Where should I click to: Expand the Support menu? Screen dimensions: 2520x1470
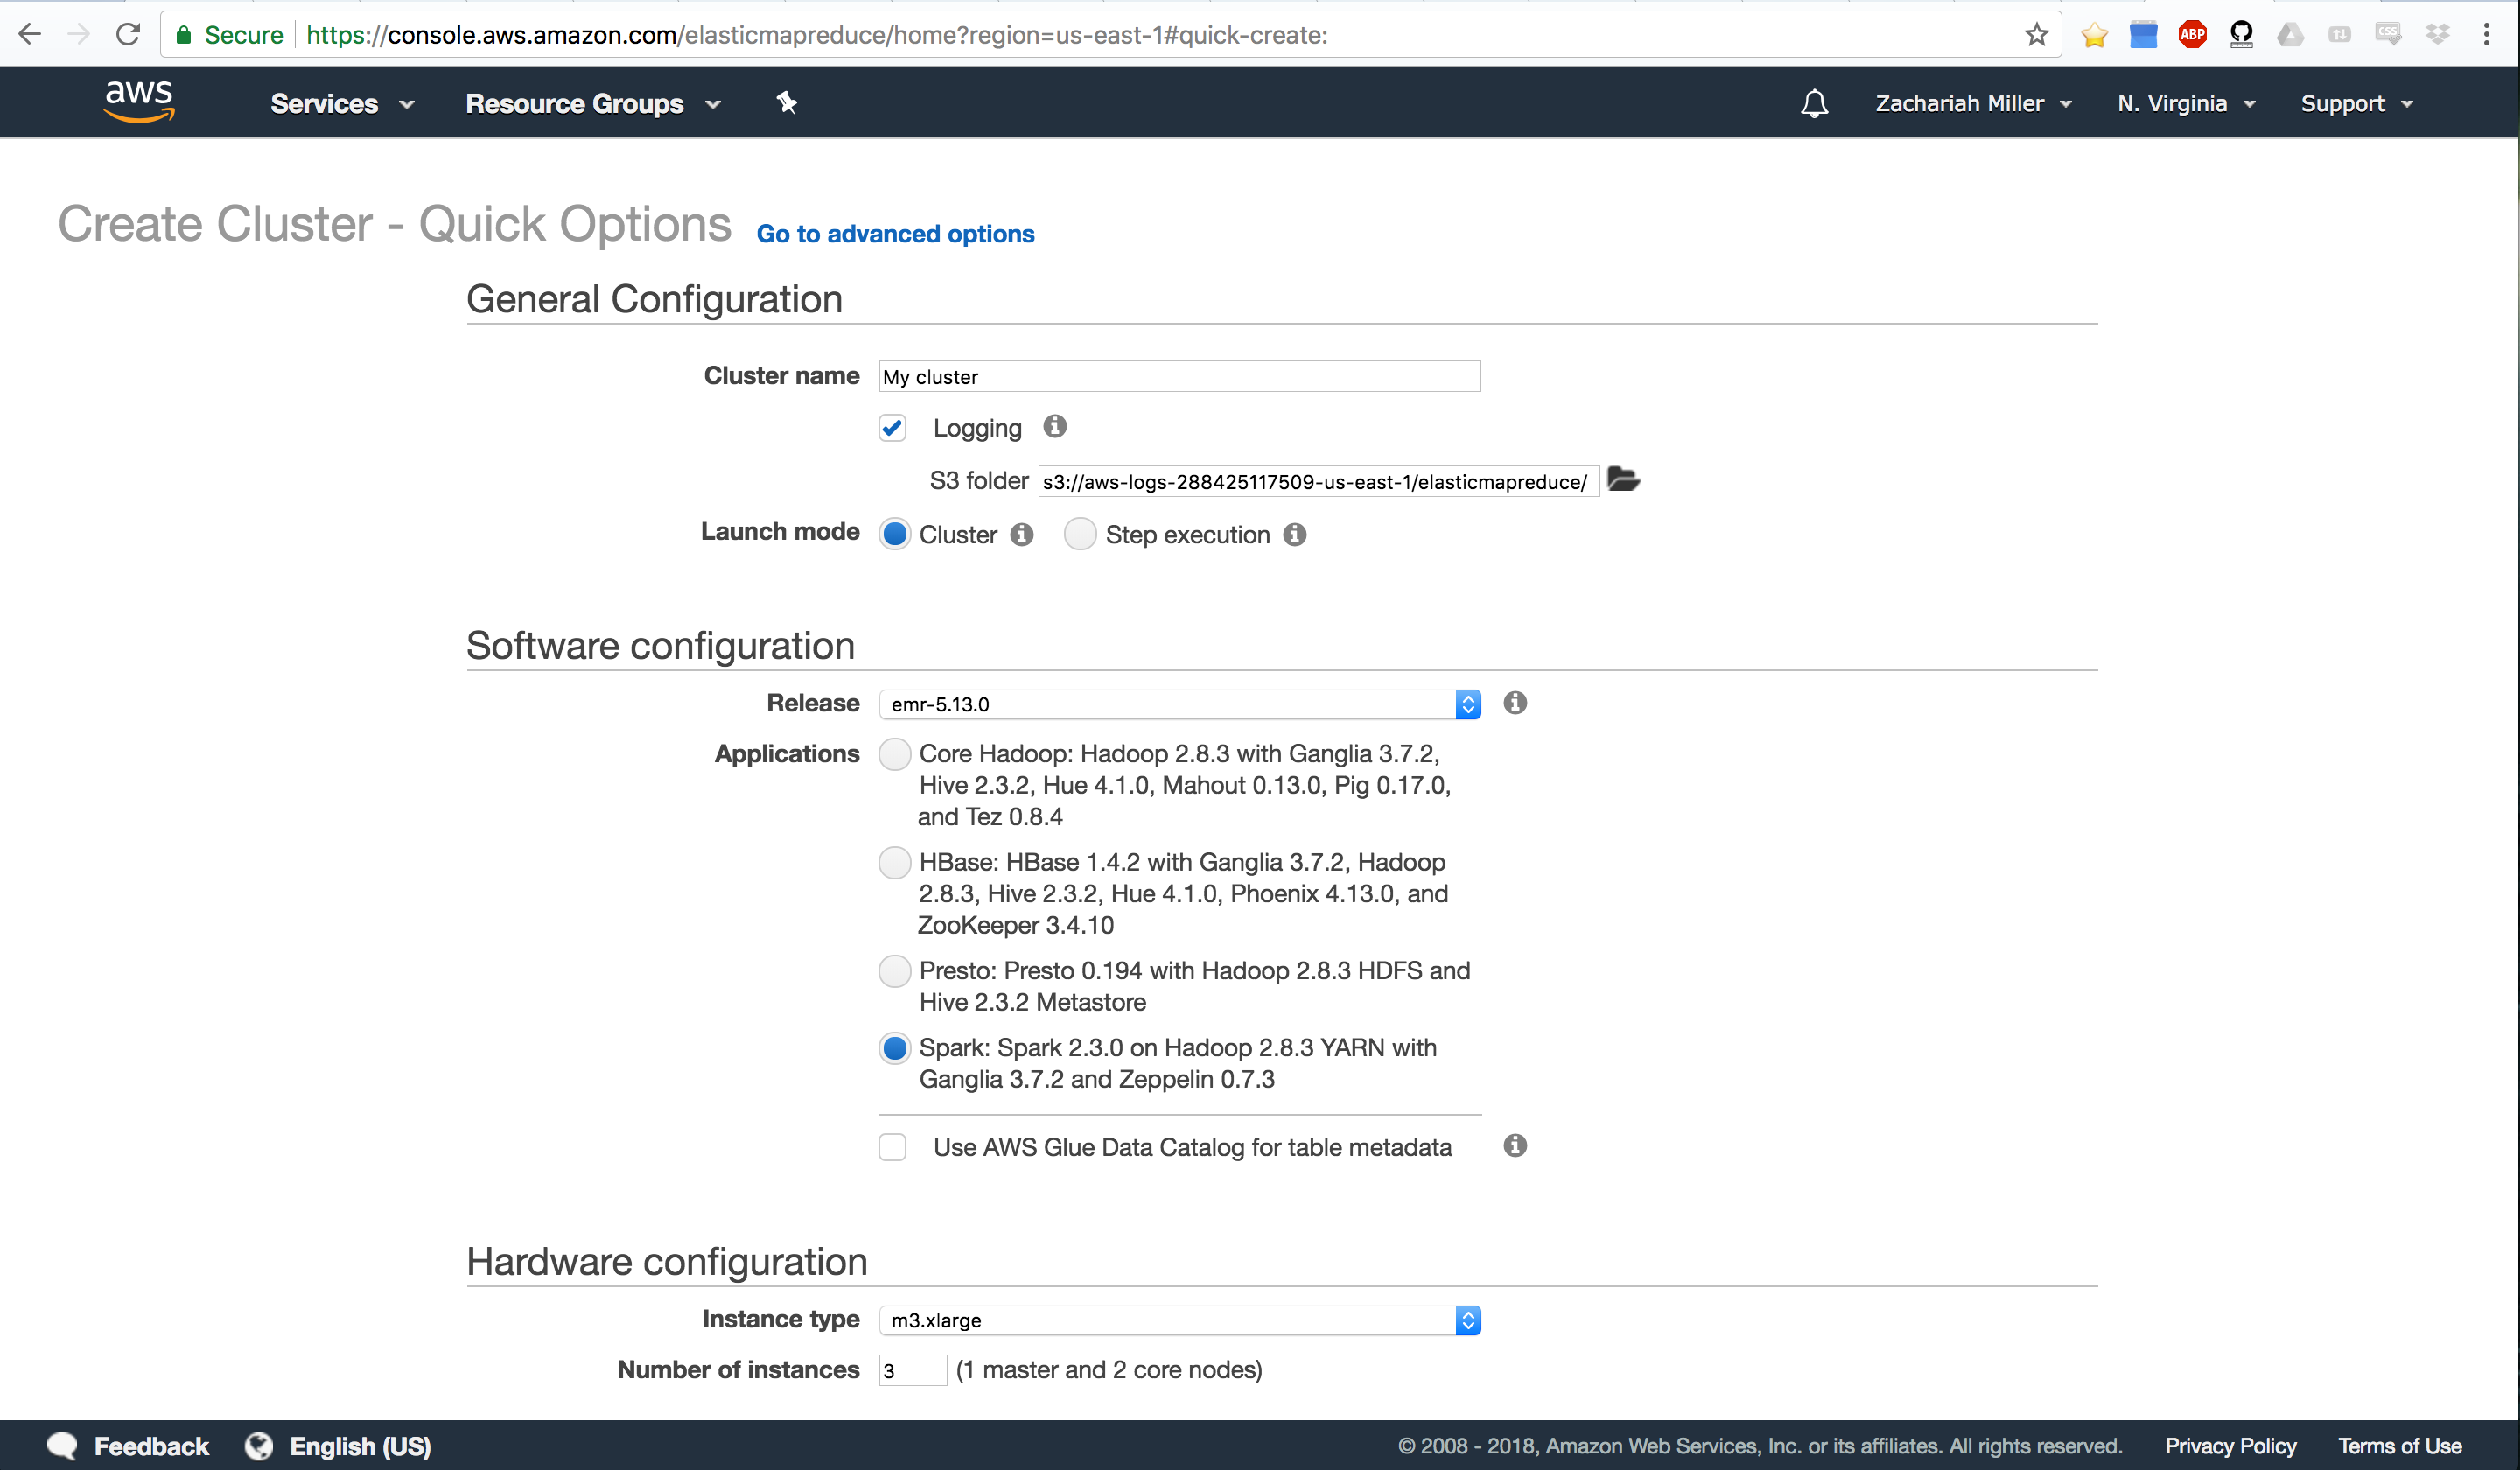point(2357,103)
